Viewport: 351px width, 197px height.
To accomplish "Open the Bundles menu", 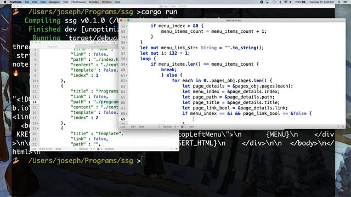I will tap(94, 2).
